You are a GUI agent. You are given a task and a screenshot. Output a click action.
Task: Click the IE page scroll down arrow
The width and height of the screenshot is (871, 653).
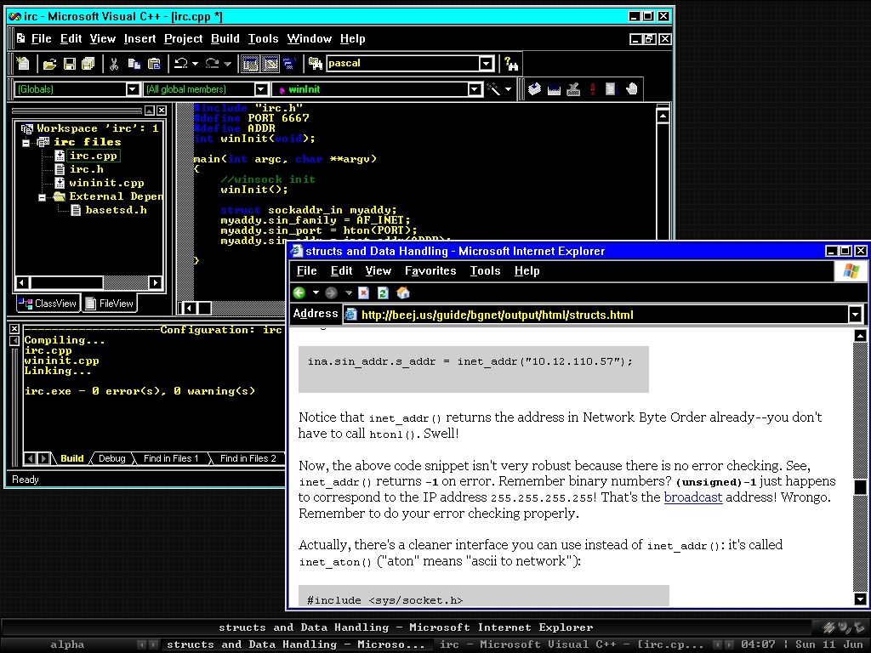pos(860,599)
